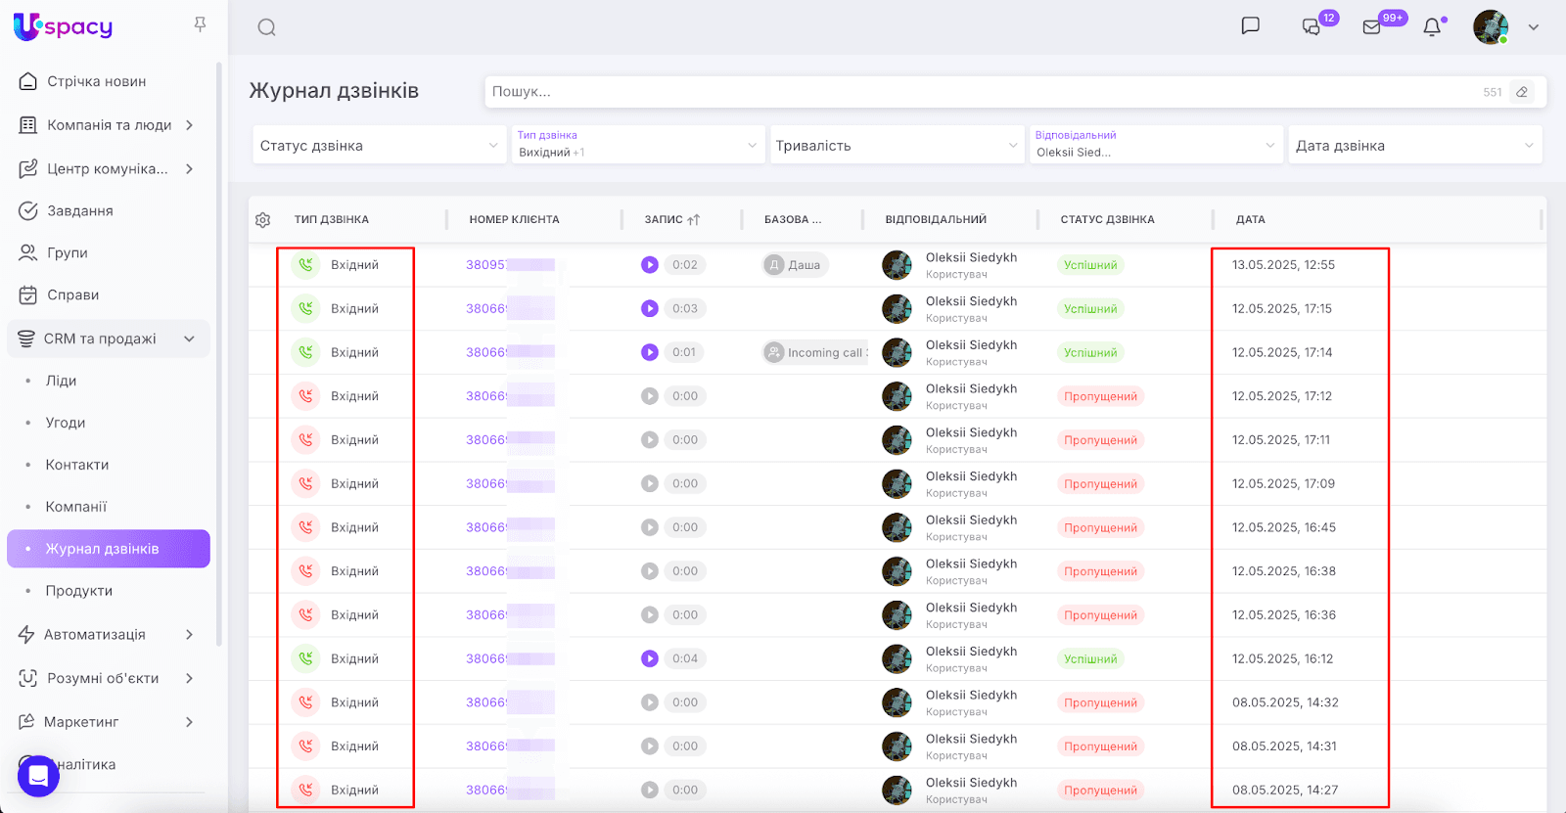
Task: Open the support chat widget bubble
Action: tap(38, 776)
